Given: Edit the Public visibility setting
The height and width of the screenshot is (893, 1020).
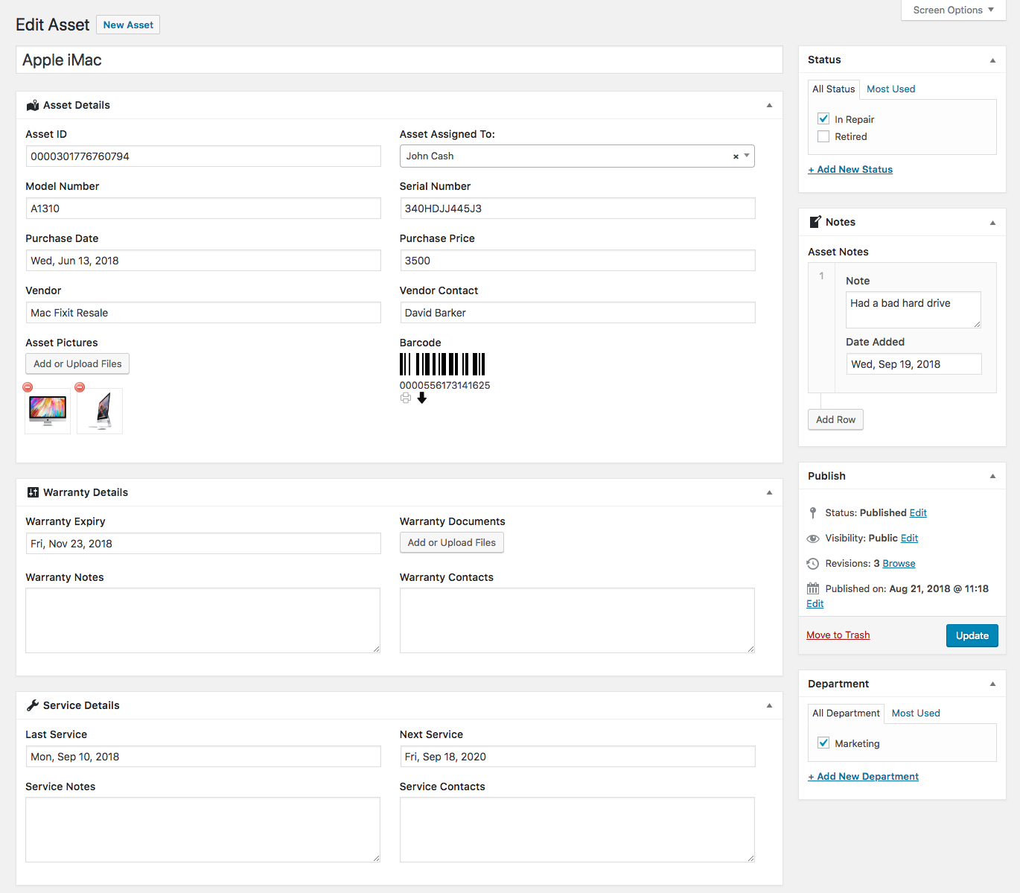Looking at the screenshot, I should 910,538.
